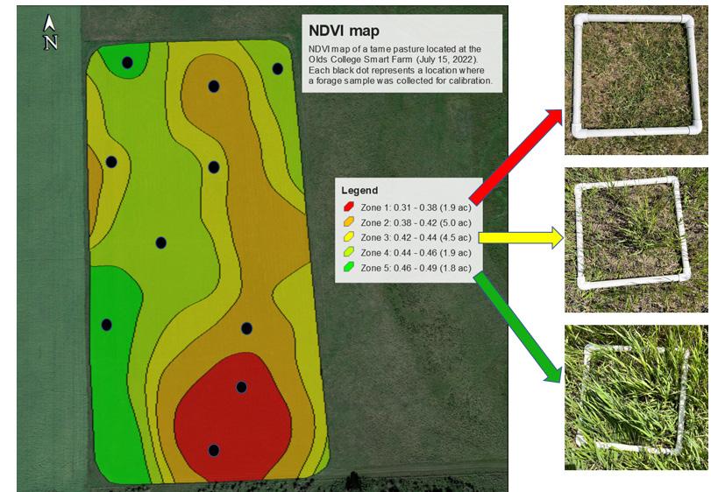Select the text 'Zone 4: 0.44 - 0.46 (1.9 ac)'
Image resolution: width=711 pixels, height=492 pixels.
[416, 253]
